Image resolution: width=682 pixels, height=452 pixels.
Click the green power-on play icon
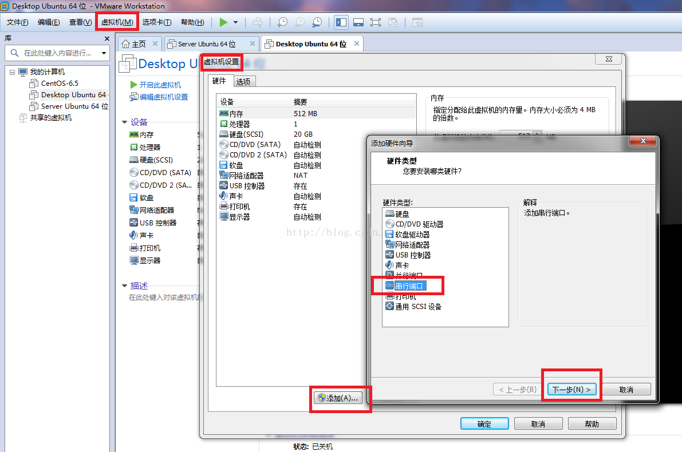click(223, 22)
